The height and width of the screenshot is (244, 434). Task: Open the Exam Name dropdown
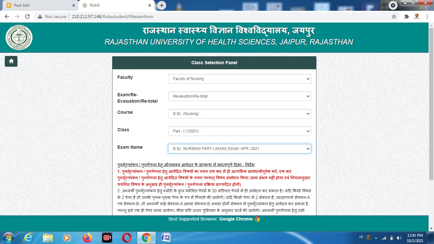click(240, 149)
